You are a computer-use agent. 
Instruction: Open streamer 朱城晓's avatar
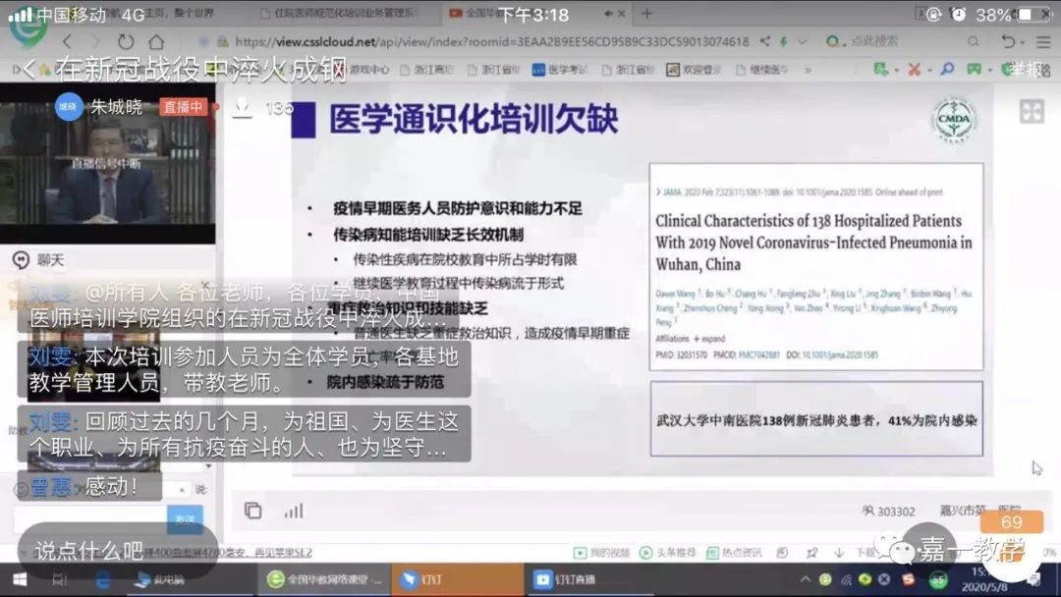pos(69,107)
